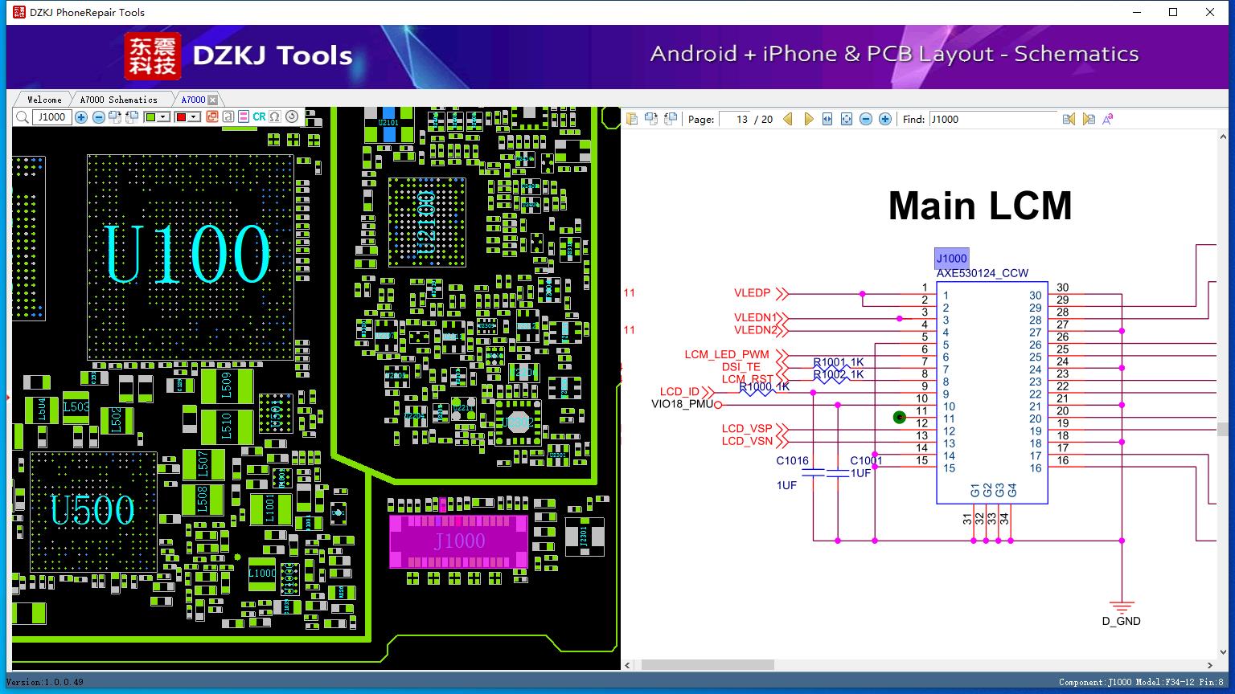Image resolution: width=1235 pixels, height=694 pixels.
Task: Click the L507 inductor on the PCB
Action: click(x=203, y=463)
